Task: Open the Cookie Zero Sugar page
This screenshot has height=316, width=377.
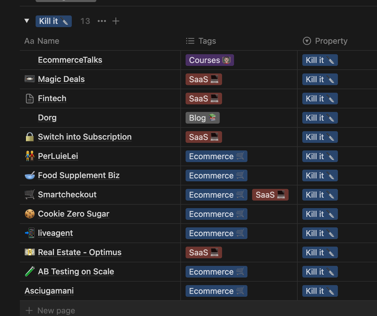Action: (74, 214)
